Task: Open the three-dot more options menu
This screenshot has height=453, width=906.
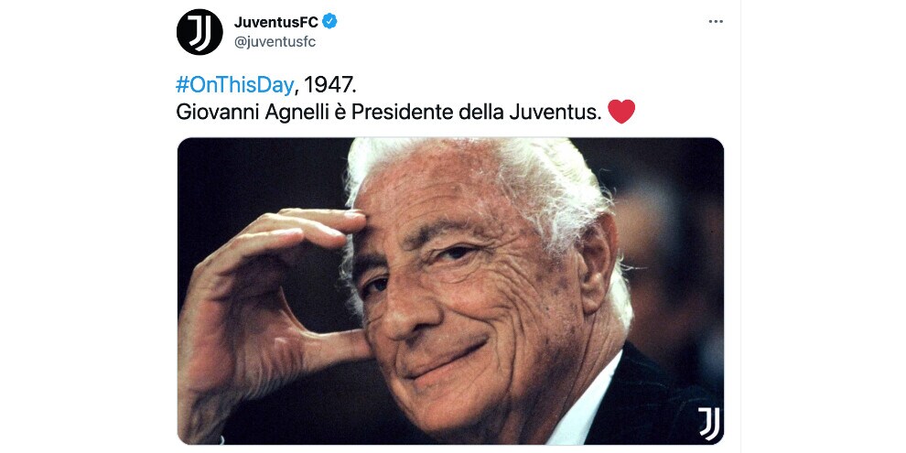Action: point(716,21)
